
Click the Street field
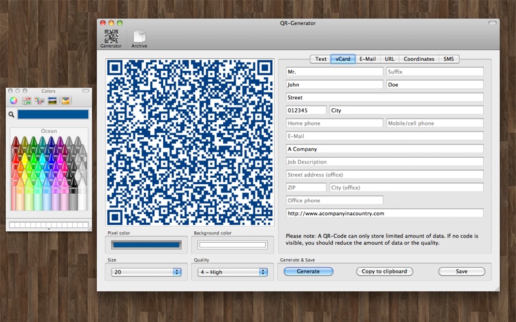(x=384, y=97)
